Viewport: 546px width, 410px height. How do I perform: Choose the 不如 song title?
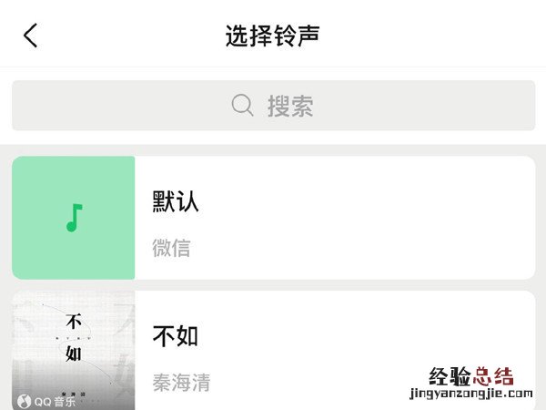176,335
